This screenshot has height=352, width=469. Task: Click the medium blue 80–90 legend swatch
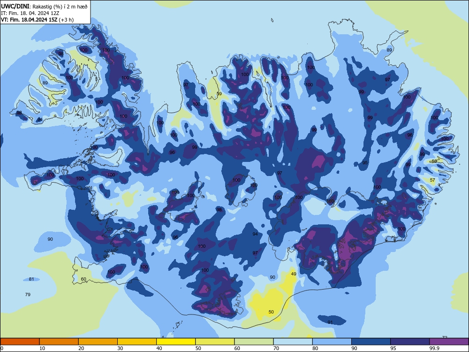click(x=332, y=342)
